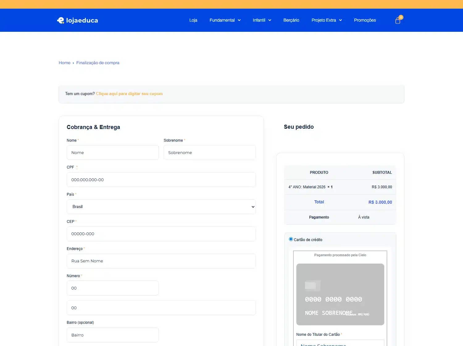
Task: Click the lojaeduca logo
Action: point(77,20)
